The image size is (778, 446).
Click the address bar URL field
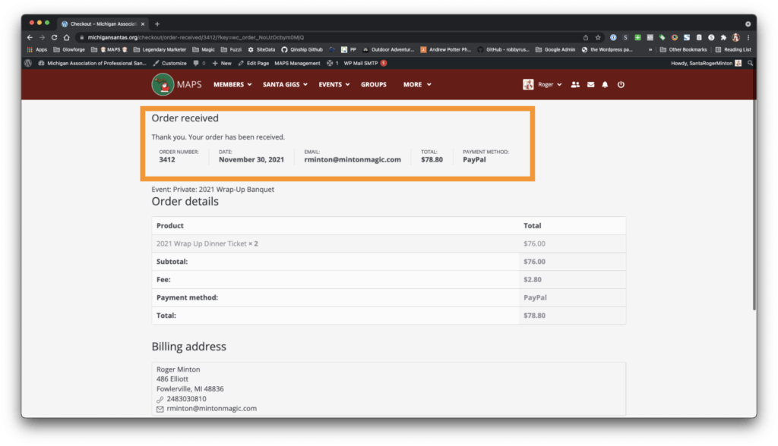coord(327,38)
